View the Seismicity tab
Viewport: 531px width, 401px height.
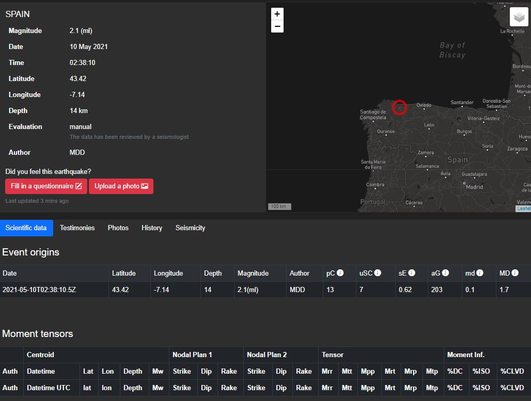pyautogui.click(x=190, y=228)
